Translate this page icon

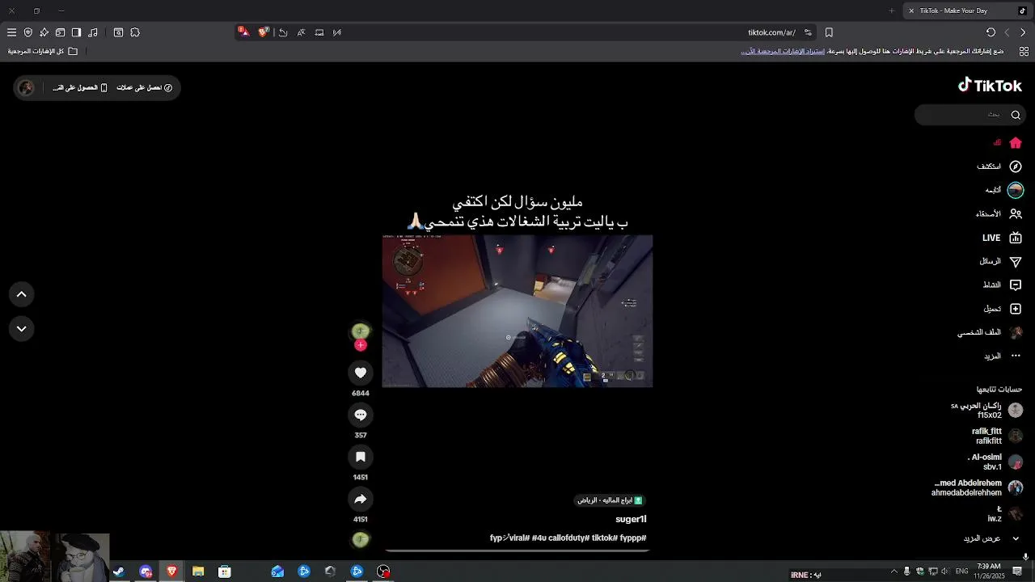[301, 32]
